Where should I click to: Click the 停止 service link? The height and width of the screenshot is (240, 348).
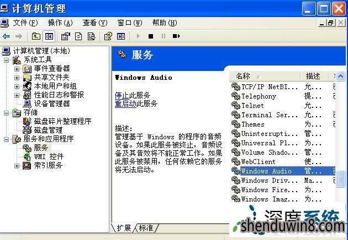pyautogui.click(x=122, y=95)
